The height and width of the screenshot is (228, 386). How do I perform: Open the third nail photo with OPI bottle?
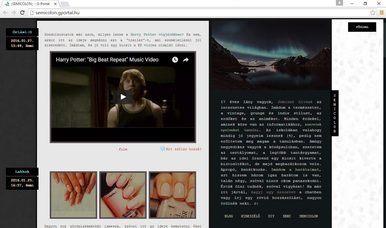(x=172, y=195)
